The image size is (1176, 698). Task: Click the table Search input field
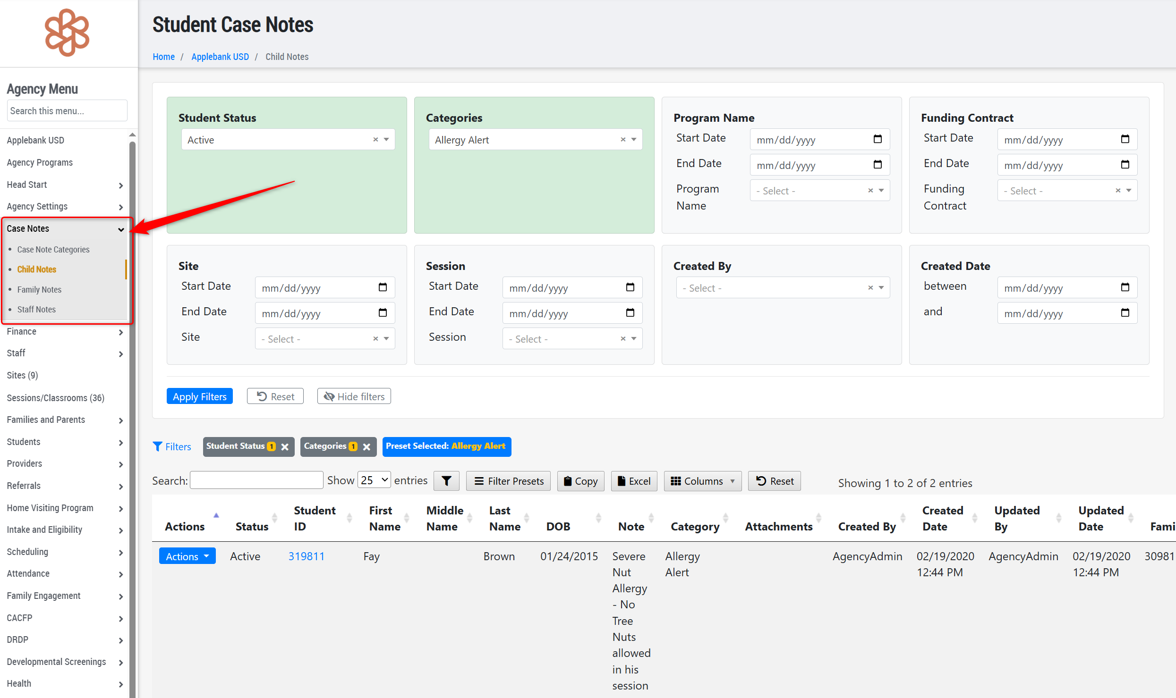256,480
